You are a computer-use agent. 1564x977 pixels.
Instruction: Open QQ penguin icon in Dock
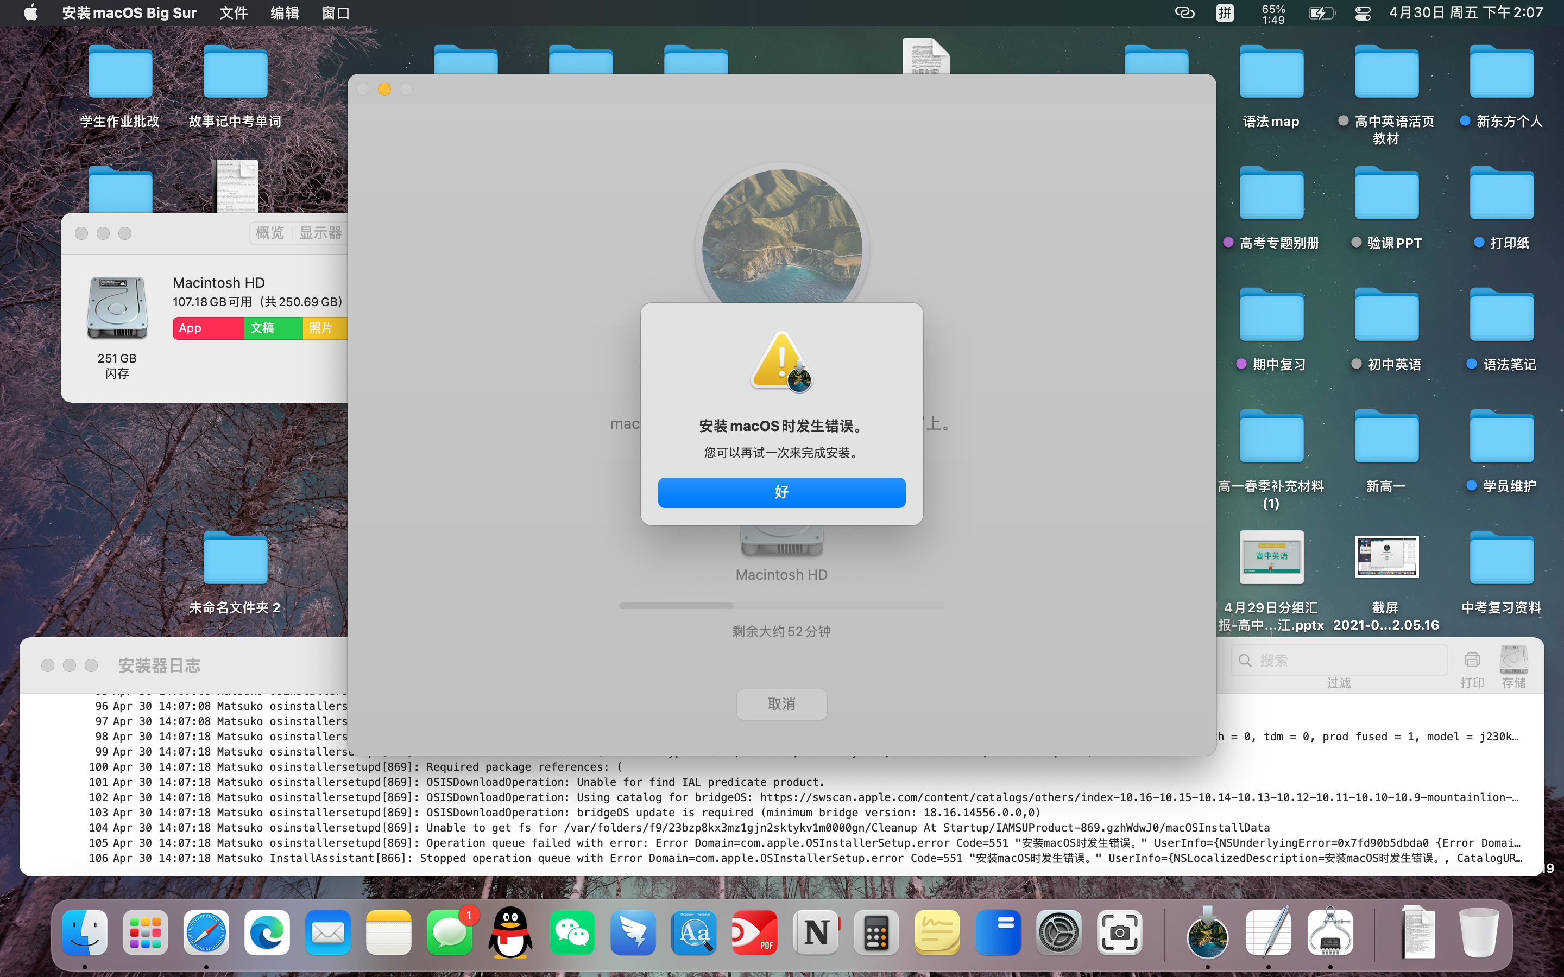(510, 932)
